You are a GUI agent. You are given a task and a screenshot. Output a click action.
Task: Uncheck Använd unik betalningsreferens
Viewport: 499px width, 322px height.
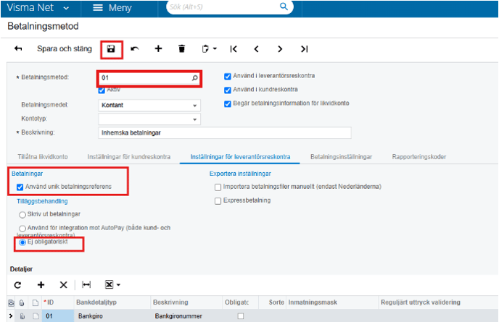click(20, 187)
